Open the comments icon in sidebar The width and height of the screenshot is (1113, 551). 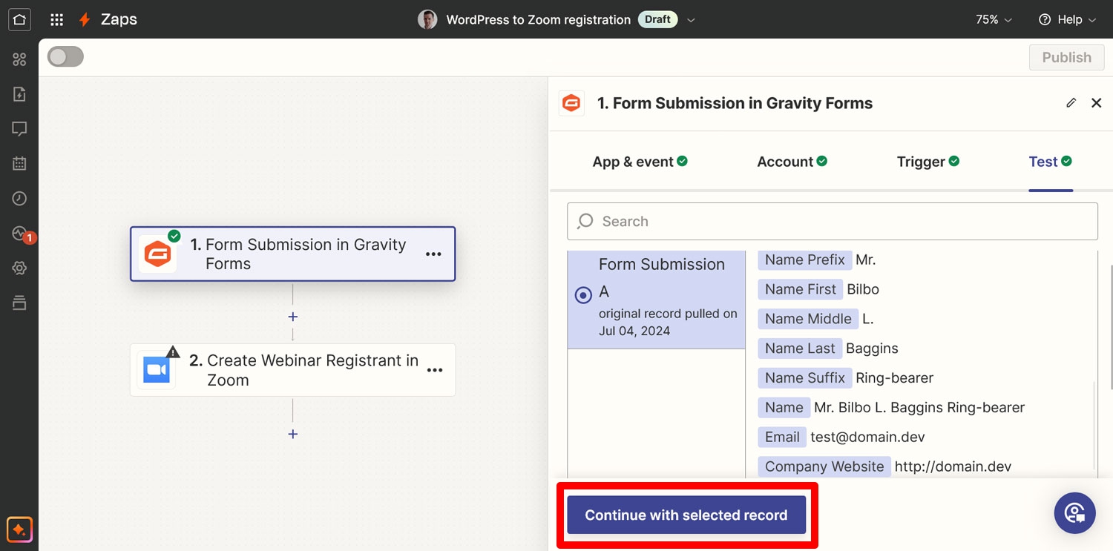(x=19, y=129)
